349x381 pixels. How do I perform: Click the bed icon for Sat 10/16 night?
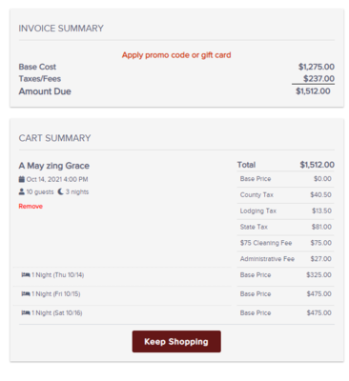[x=26, y=312]
